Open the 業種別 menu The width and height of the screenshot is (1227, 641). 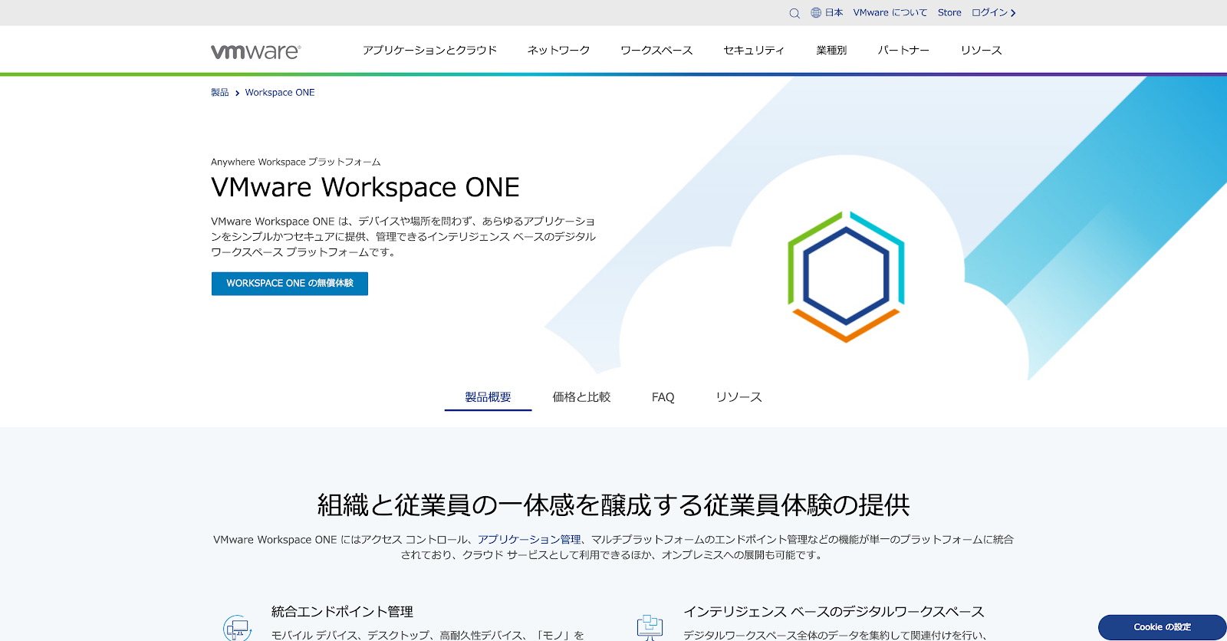(x=831, y=51)
